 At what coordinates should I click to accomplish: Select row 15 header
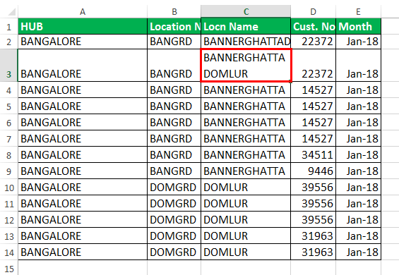[9, 268]
